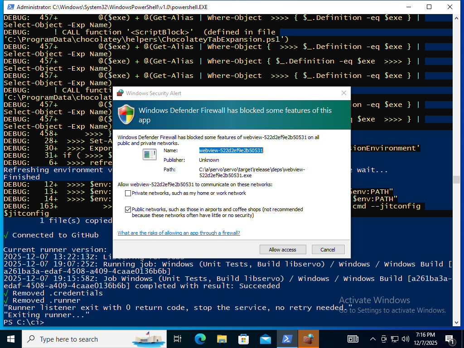Open the Mail app from the taskbar

tap(265, 339)
